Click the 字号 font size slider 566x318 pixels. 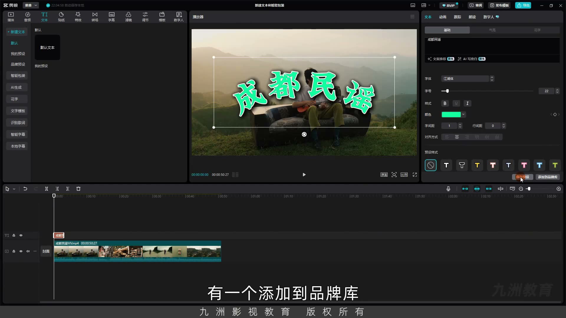click(487, 91)
